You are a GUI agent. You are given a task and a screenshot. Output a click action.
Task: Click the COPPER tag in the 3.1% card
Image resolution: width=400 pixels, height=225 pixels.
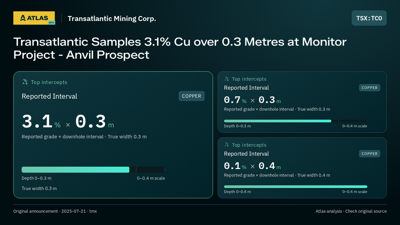coord(192,96)
